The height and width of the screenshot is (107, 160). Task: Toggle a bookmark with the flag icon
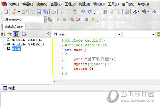pyautogui.click(x=135, y=12)
